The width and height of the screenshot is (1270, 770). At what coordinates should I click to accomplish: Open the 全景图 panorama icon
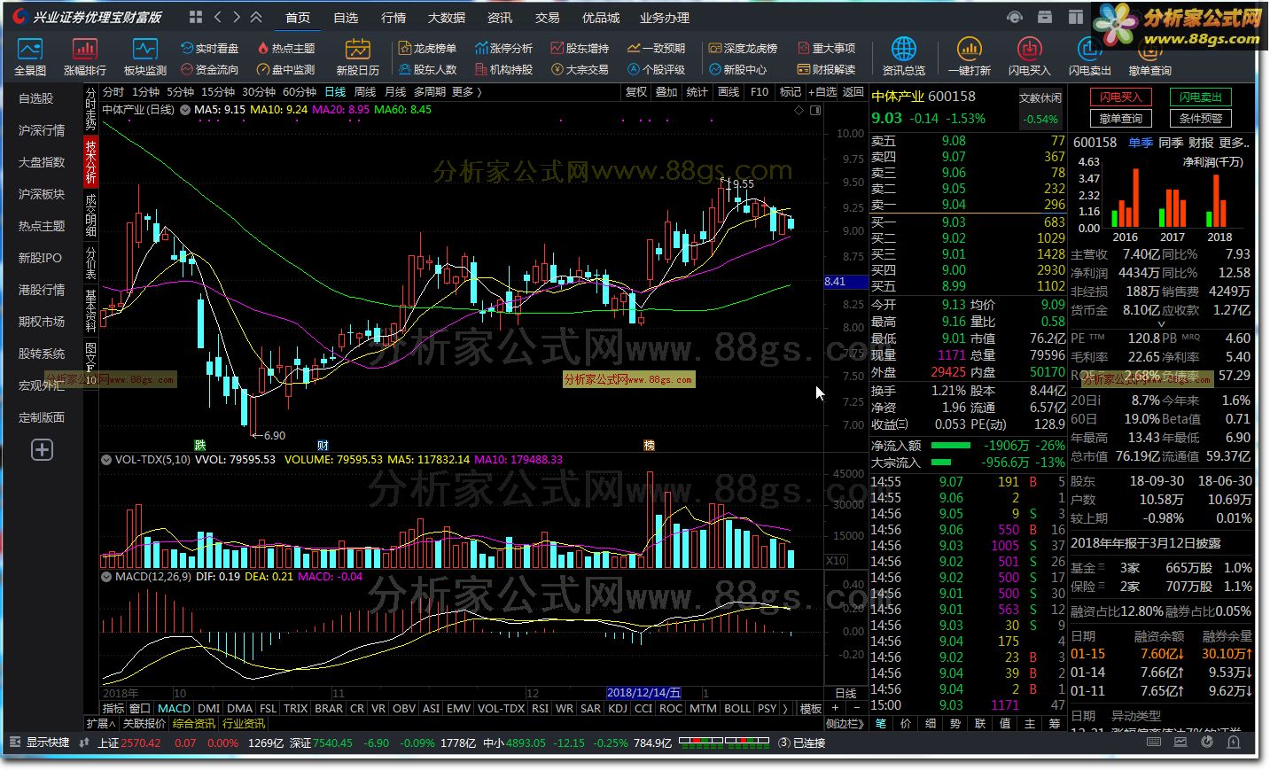[30, 57]
